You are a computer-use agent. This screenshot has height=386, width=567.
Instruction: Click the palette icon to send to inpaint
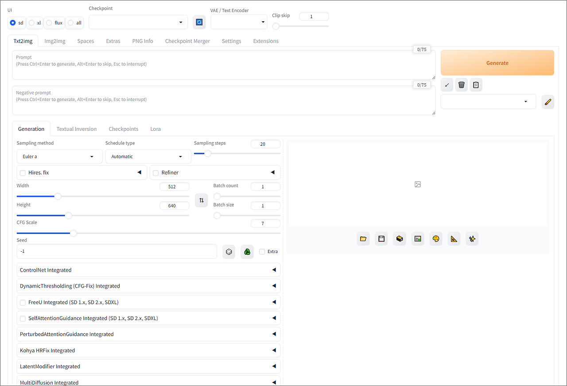coord(436,239)
